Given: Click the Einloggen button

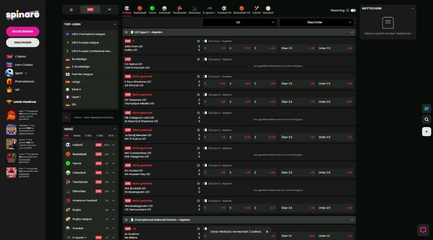Looking at the screenshot, I should (23, 42).
